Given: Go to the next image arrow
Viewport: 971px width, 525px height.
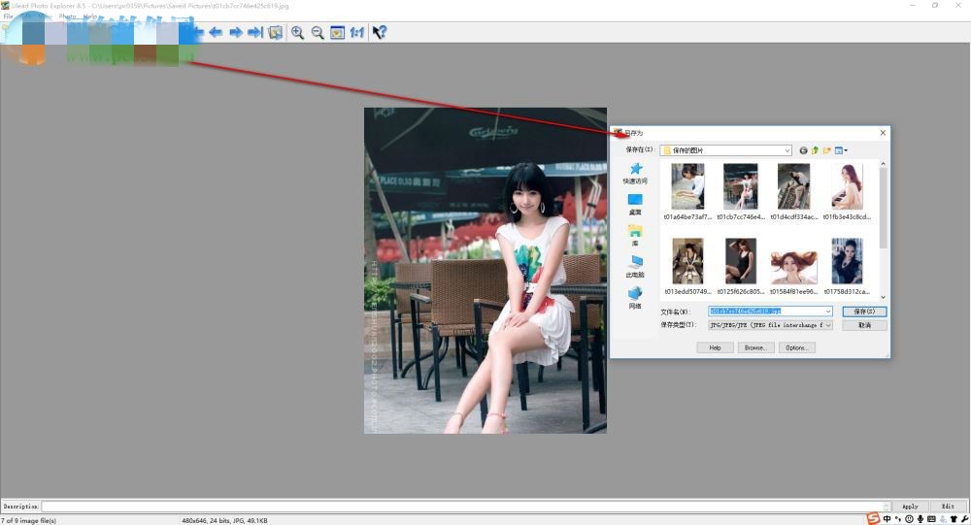Looking at the screenshot, I should [x=235, y=32].
